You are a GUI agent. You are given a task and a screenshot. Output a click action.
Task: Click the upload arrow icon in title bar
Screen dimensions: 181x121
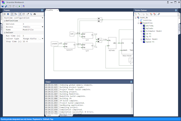(x=168, y=2)
